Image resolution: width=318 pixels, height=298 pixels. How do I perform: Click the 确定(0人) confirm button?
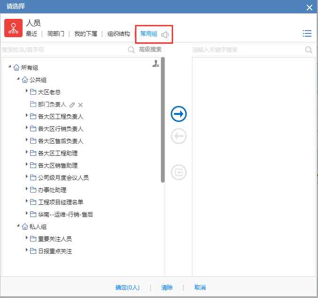127,288
